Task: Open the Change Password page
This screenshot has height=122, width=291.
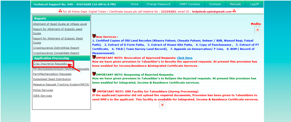Action: (x=158, y=4)
